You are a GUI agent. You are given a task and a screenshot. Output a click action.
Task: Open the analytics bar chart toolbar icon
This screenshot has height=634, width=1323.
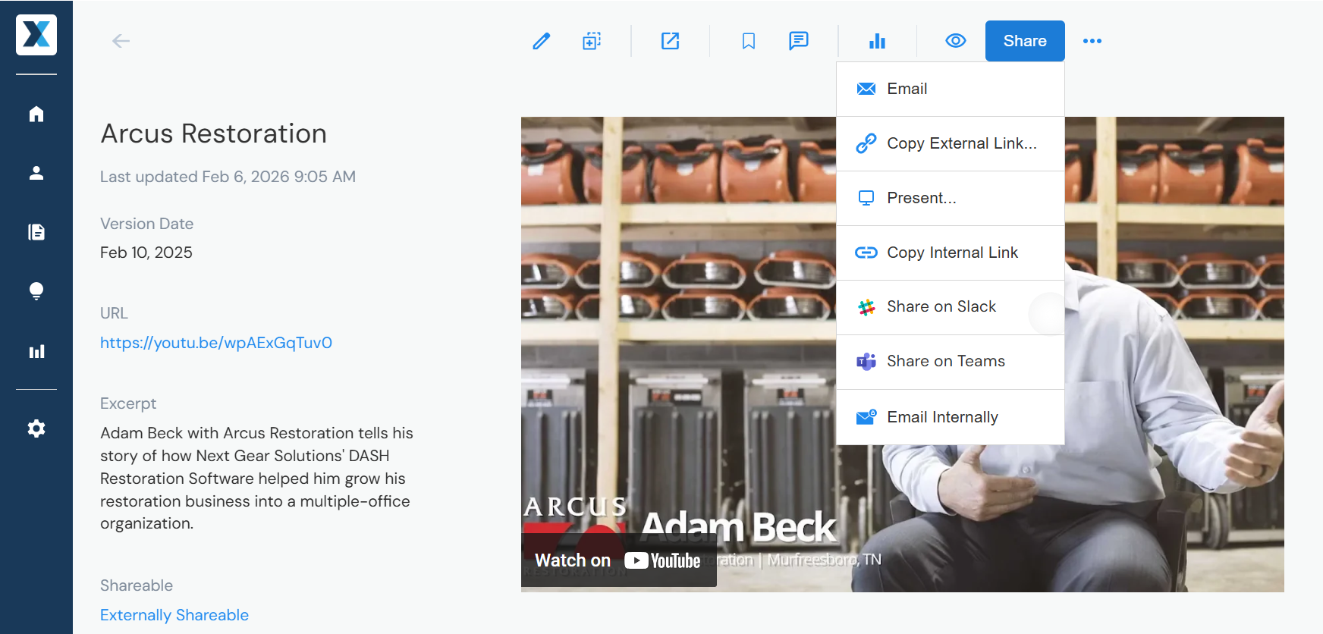click(878, 41)
